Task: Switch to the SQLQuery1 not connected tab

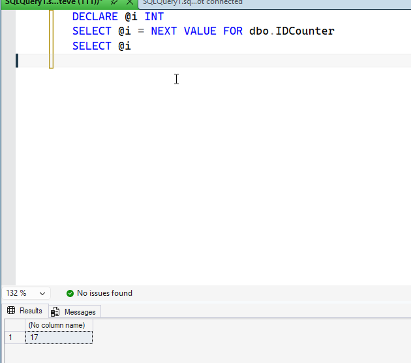Action: pyautogui.click(x=192, y=3)
